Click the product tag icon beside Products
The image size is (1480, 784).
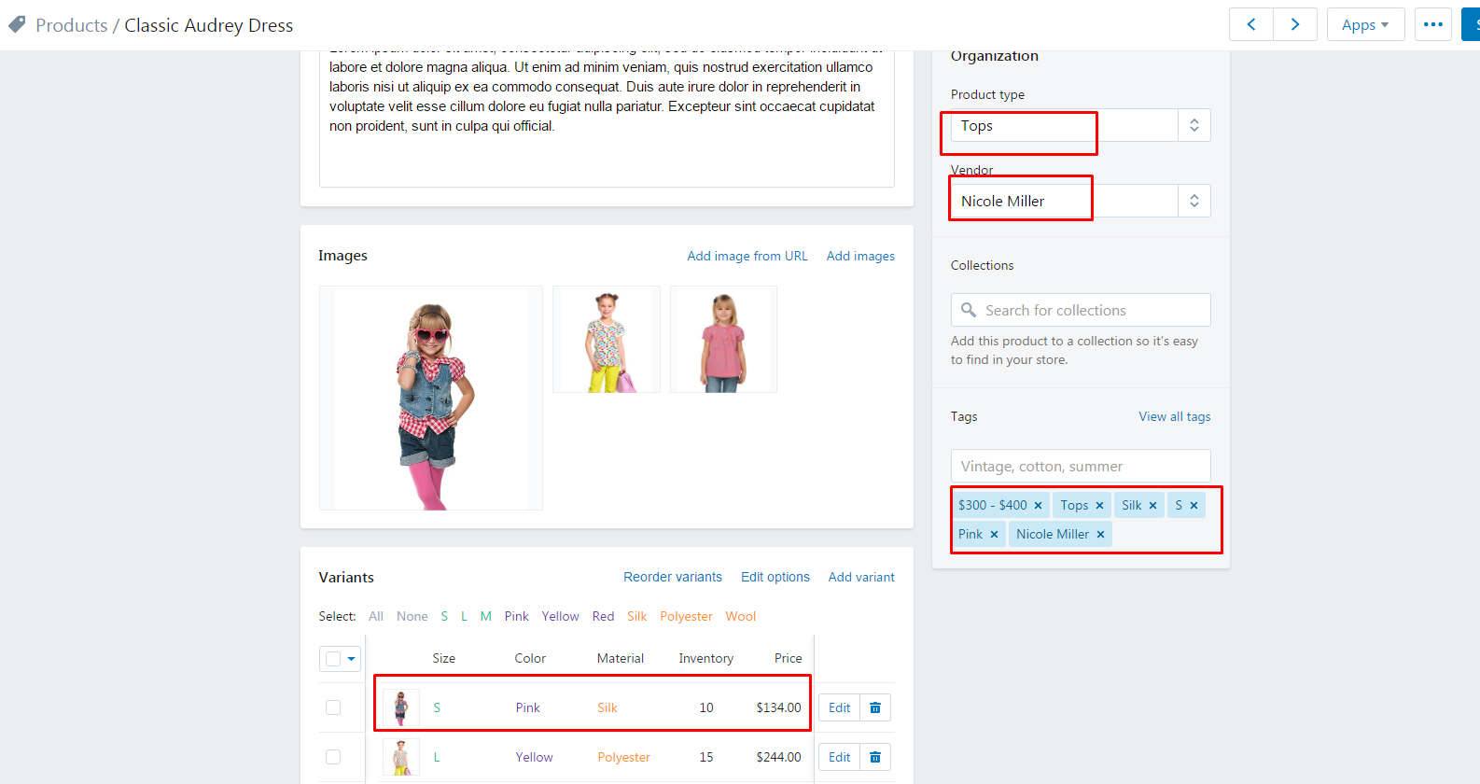click(x=17, y=24)
